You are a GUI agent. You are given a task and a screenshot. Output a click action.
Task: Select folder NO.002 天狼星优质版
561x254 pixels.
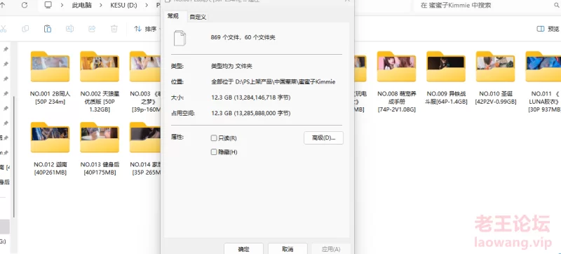pos(100,81)
